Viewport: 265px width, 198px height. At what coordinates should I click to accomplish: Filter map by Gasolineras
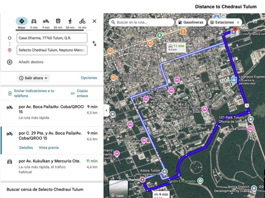tap(191, 22)
